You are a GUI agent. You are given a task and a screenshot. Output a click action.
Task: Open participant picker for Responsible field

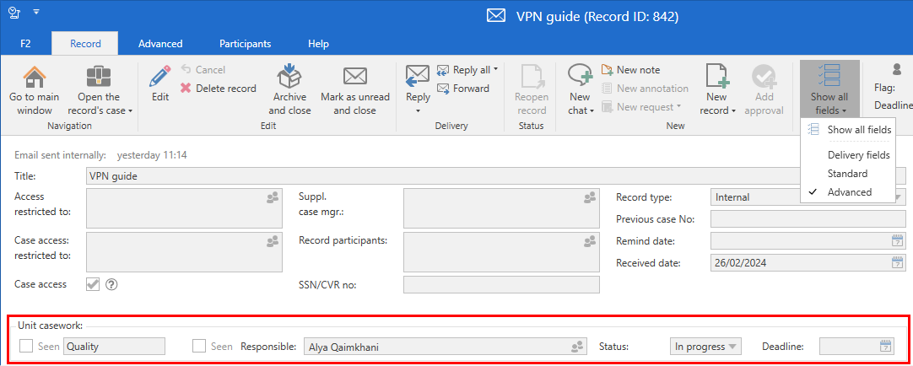577,346
